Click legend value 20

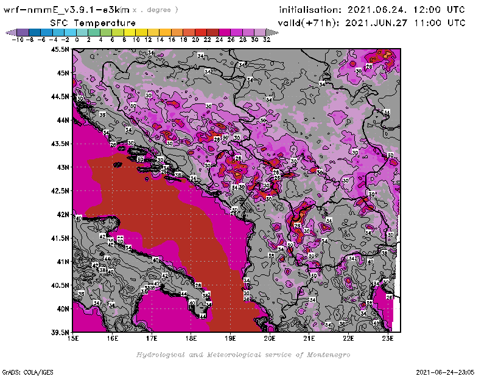(195, 40)
